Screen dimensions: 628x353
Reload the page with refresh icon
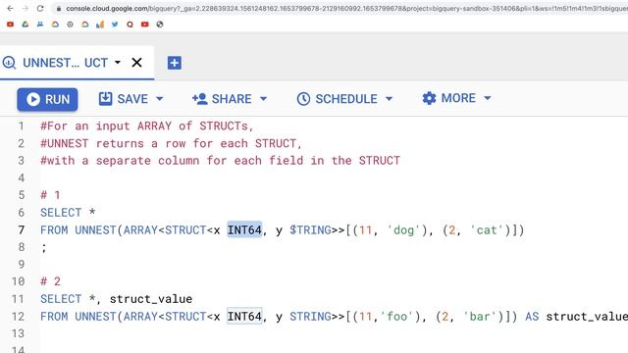click(40, 8)
